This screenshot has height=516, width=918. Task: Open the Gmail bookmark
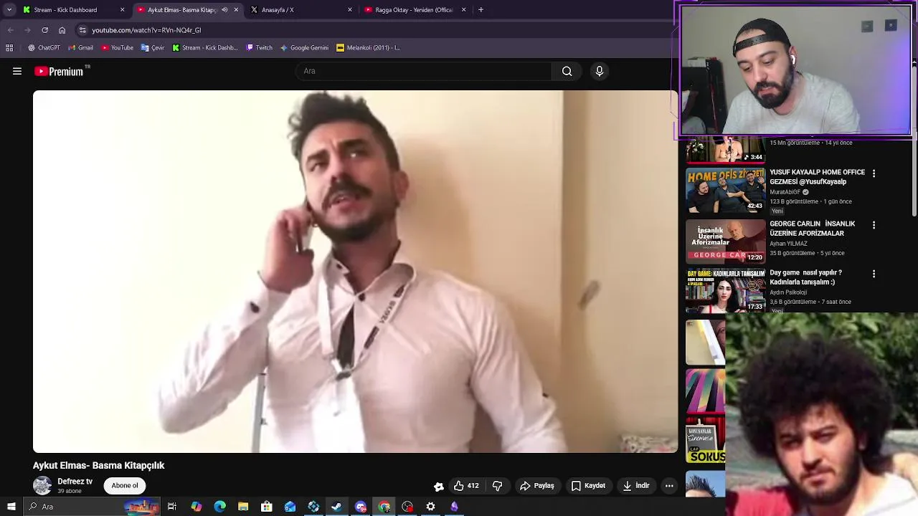tap(80, 48)
